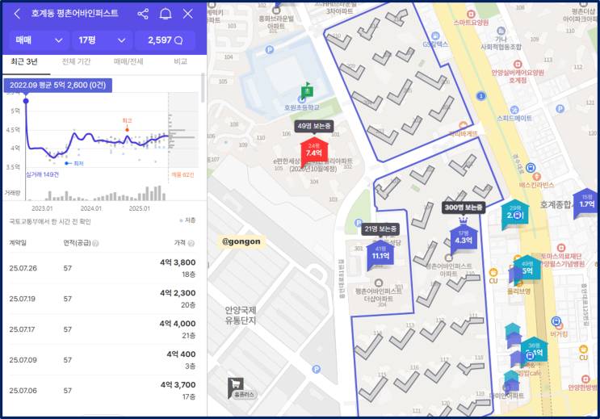Viewport: 600px width, 419px height.
Task: Click the bus stop icon near 배스킨라빈스
Action: click(531, 167)
